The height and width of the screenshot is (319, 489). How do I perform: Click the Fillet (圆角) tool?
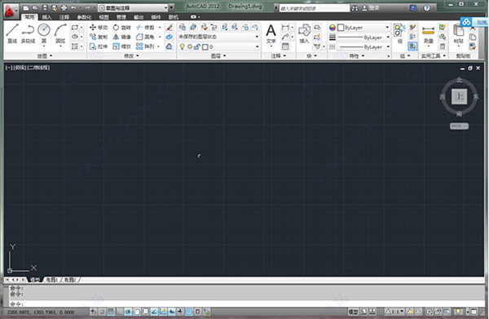tap(145, 37)
